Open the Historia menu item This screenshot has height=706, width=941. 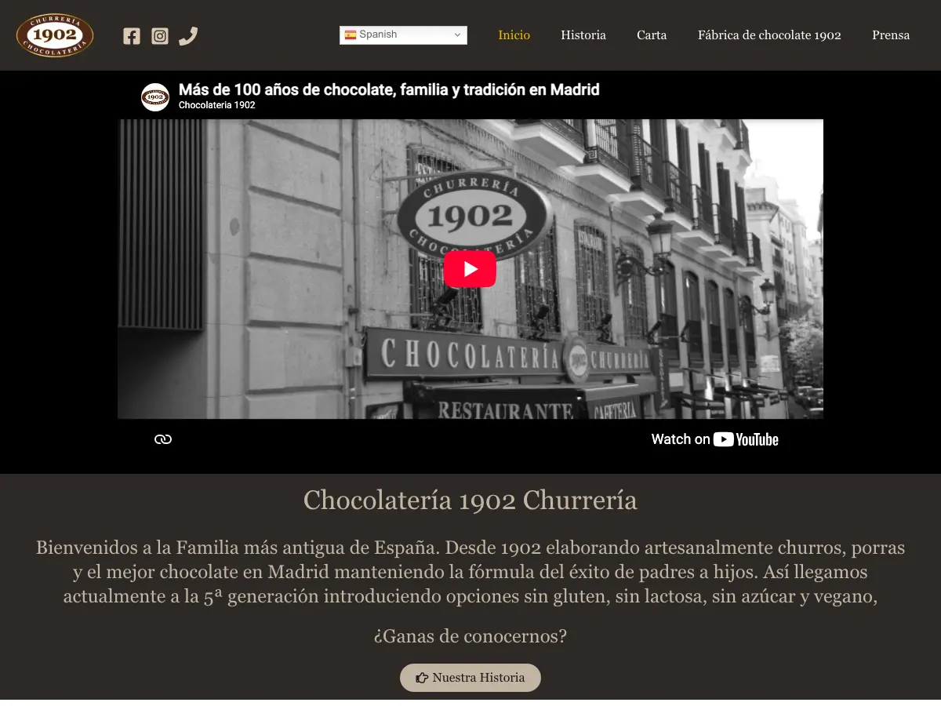point(583,35)
